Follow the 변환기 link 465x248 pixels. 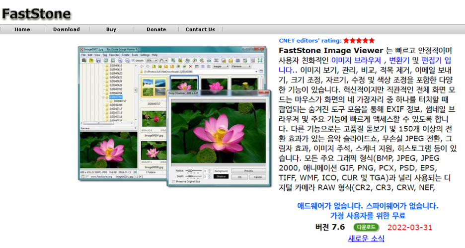point(399,60)
